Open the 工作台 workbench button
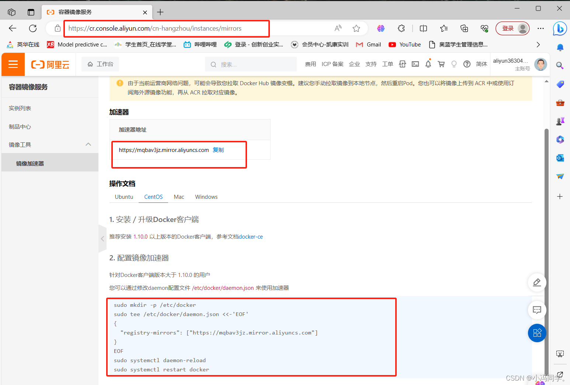Image resolution: width=570 pixels, height=385 pixels. 100,64
